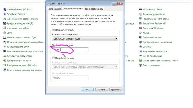Open Диспетчер устройств icon
This screenshot has height=108, width=193.
tap(5, 28)
